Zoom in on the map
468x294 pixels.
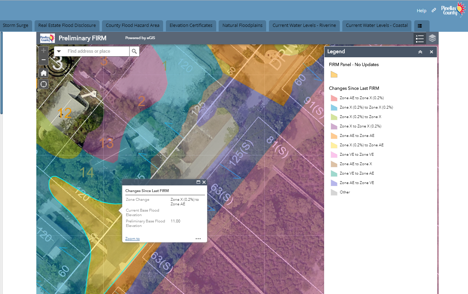[43, 51]
